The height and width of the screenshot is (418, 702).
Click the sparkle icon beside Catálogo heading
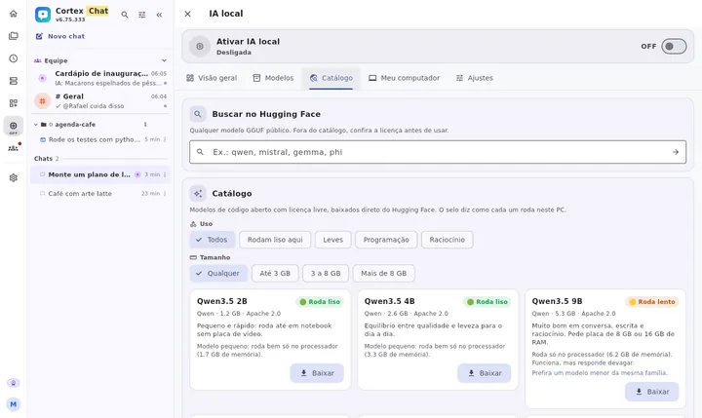198,193
